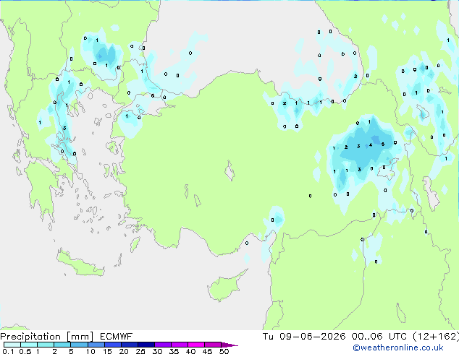
Task: Click the 'Tu 09-06-2026 00..06 UTC' date text
Action: tap(334, 337)
